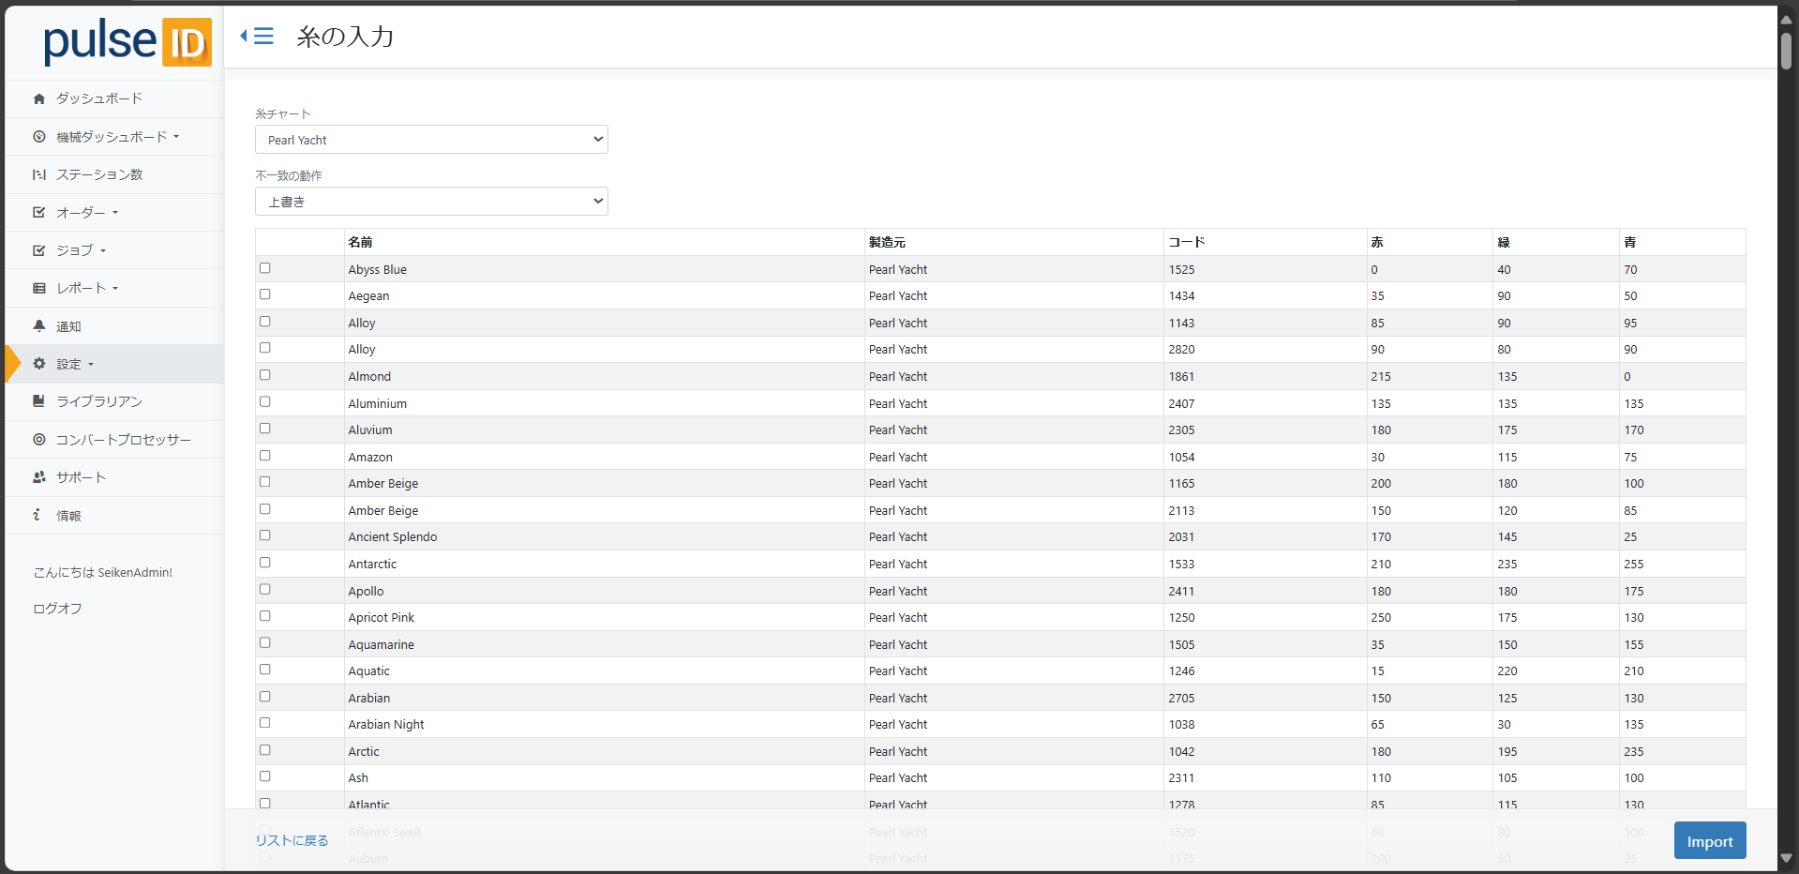Open 情報 in the sidebar
The image size is (1799, 874).
pyautogui.click(x=68, y=516)
